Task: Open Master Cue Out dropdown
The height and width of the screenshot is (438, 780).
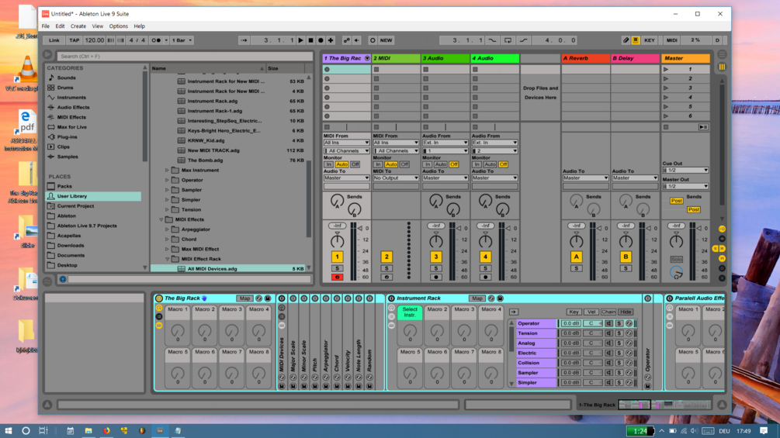Action: point(685,171)
